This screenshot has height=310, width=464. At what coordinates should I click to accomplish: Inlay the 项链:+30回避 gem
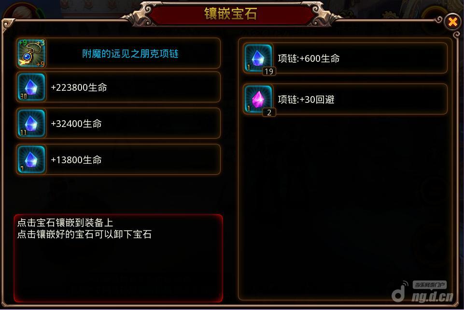[345, 99]
